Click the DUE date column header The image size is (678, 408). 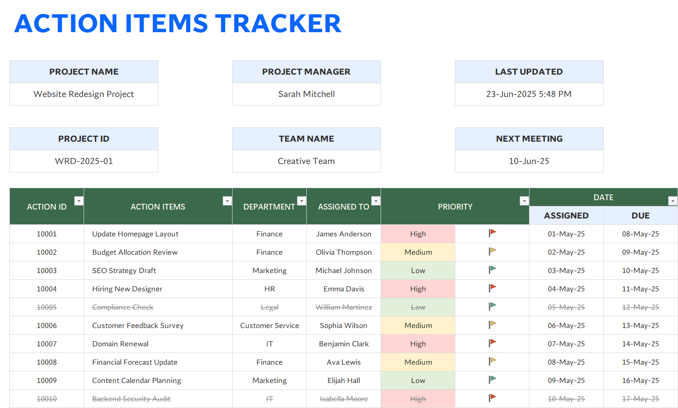click(640, 215)
